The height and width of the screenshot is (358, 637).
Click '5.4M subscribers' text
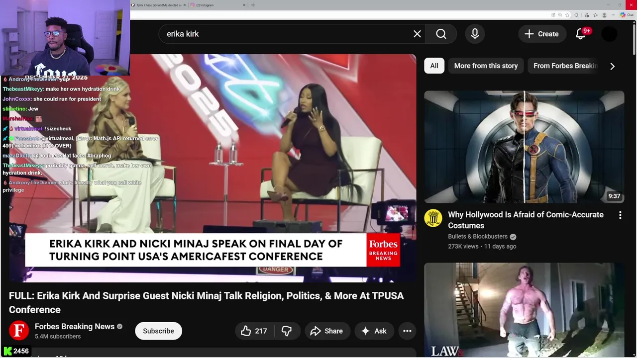pos(58,337)
